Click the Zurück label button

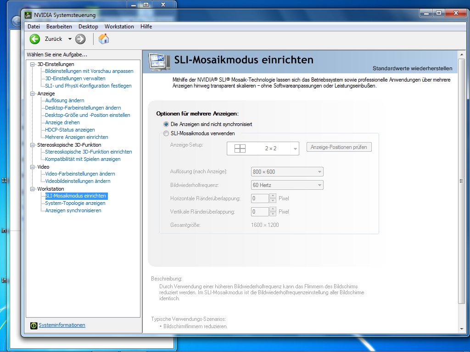[53, 39]
